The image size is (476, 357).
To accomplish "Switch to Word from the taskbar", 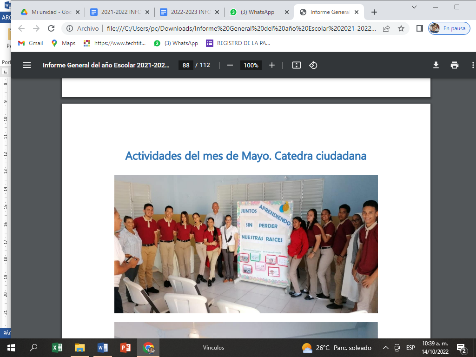I will pos(103,348).
